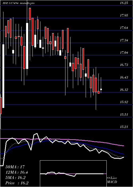Click the 15.82 price axis label
The height and width of the screenshot is (187, 133).
pyautogui.click(x=124, y=102)
